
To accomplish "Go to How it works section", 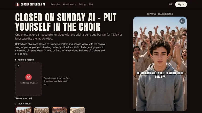I will (x=69, y=4).
